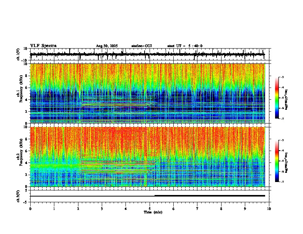The image size is (303, 234).
Task: Click time axis tick label '7'
Action: coord(197,209)
